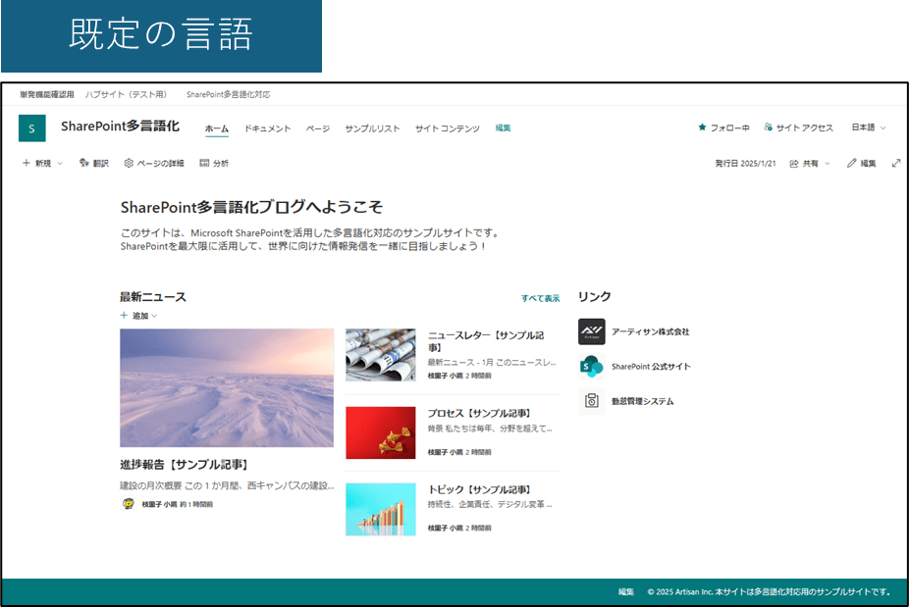Click the expand to full screen arrow icon

pos(896,164)
